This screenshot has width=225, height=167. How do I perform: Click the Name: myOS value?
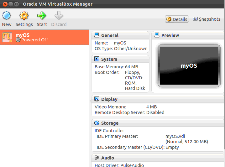pyautogui.click(x=120, y=43)
